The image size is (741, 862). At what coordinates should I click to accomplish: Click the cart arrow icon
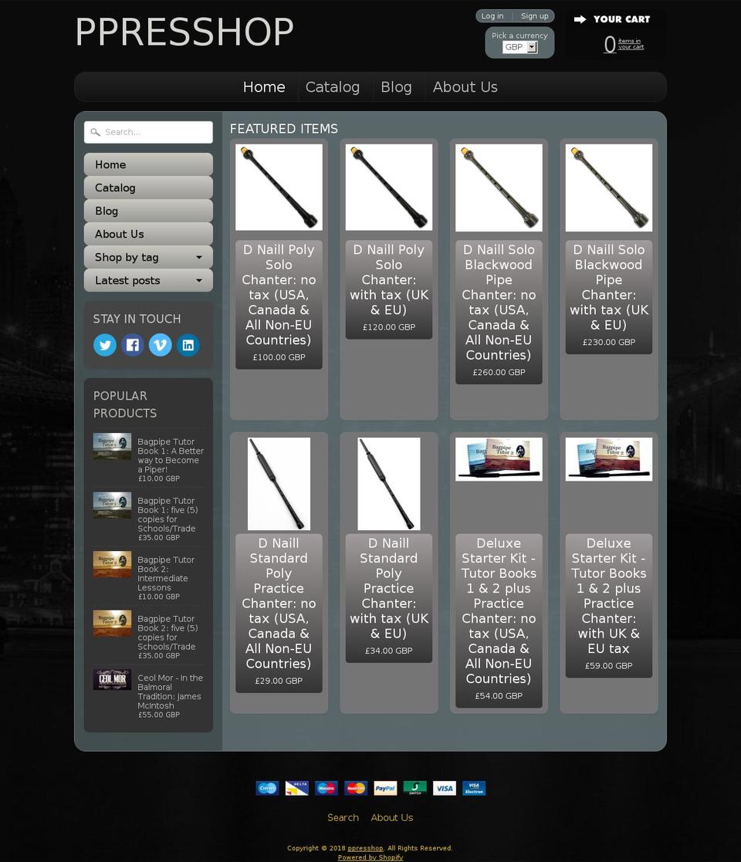pyautogui.click(x=580, y=19)
